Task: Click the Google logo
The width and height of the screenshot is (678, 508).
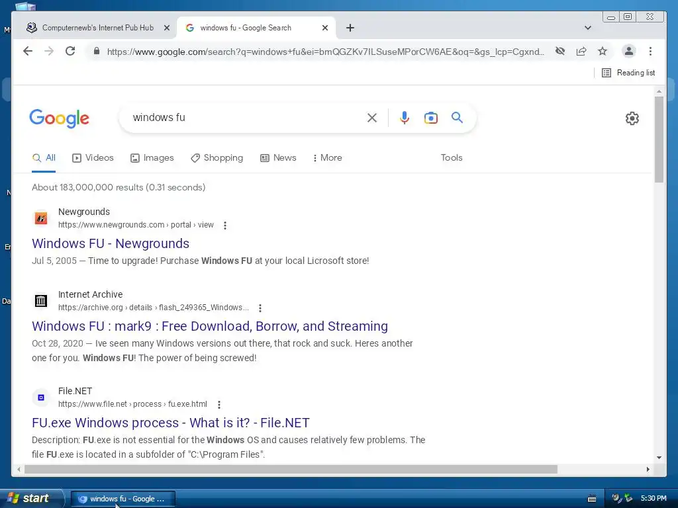Action: [59, 118]
